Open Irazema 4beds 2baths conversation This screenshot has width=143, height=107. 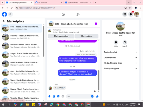pos(21,37)
